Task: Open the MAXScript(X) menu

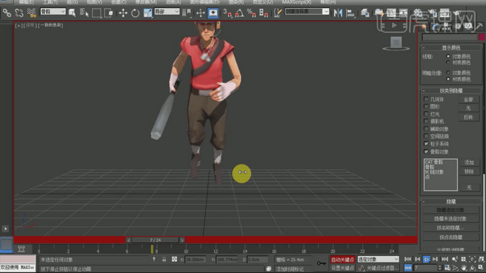Action: tap(297, 2)
